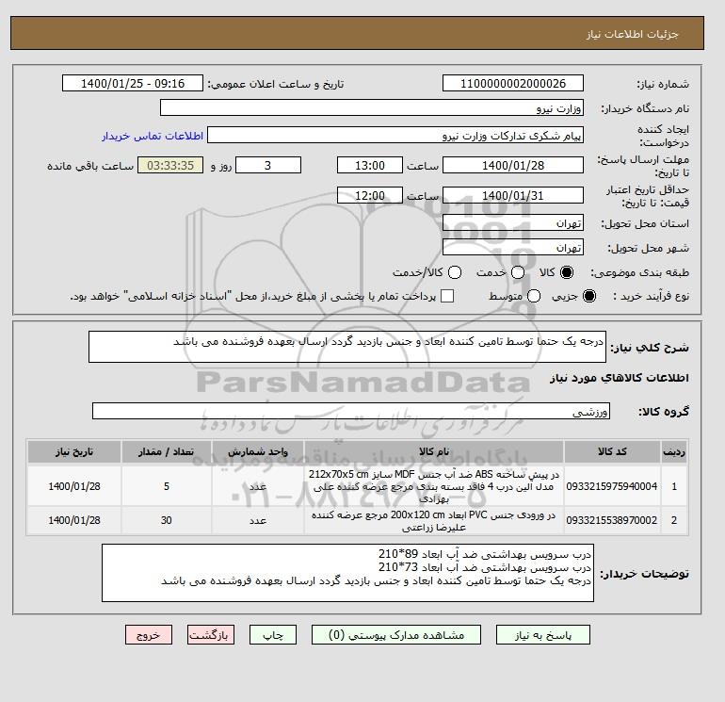This screenshot has height=702, width=725.
Task: Click the general description text area
Action: pyautogui.click(x=347, y=347)
